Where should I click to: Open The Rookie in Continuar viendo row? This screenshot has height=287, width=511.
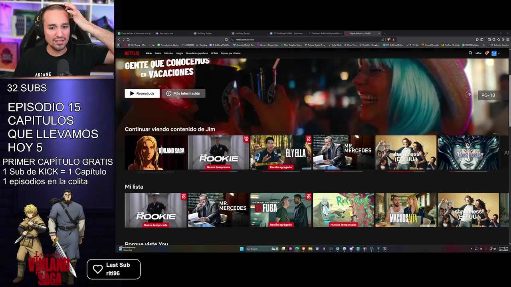click(x=218, y=153)
